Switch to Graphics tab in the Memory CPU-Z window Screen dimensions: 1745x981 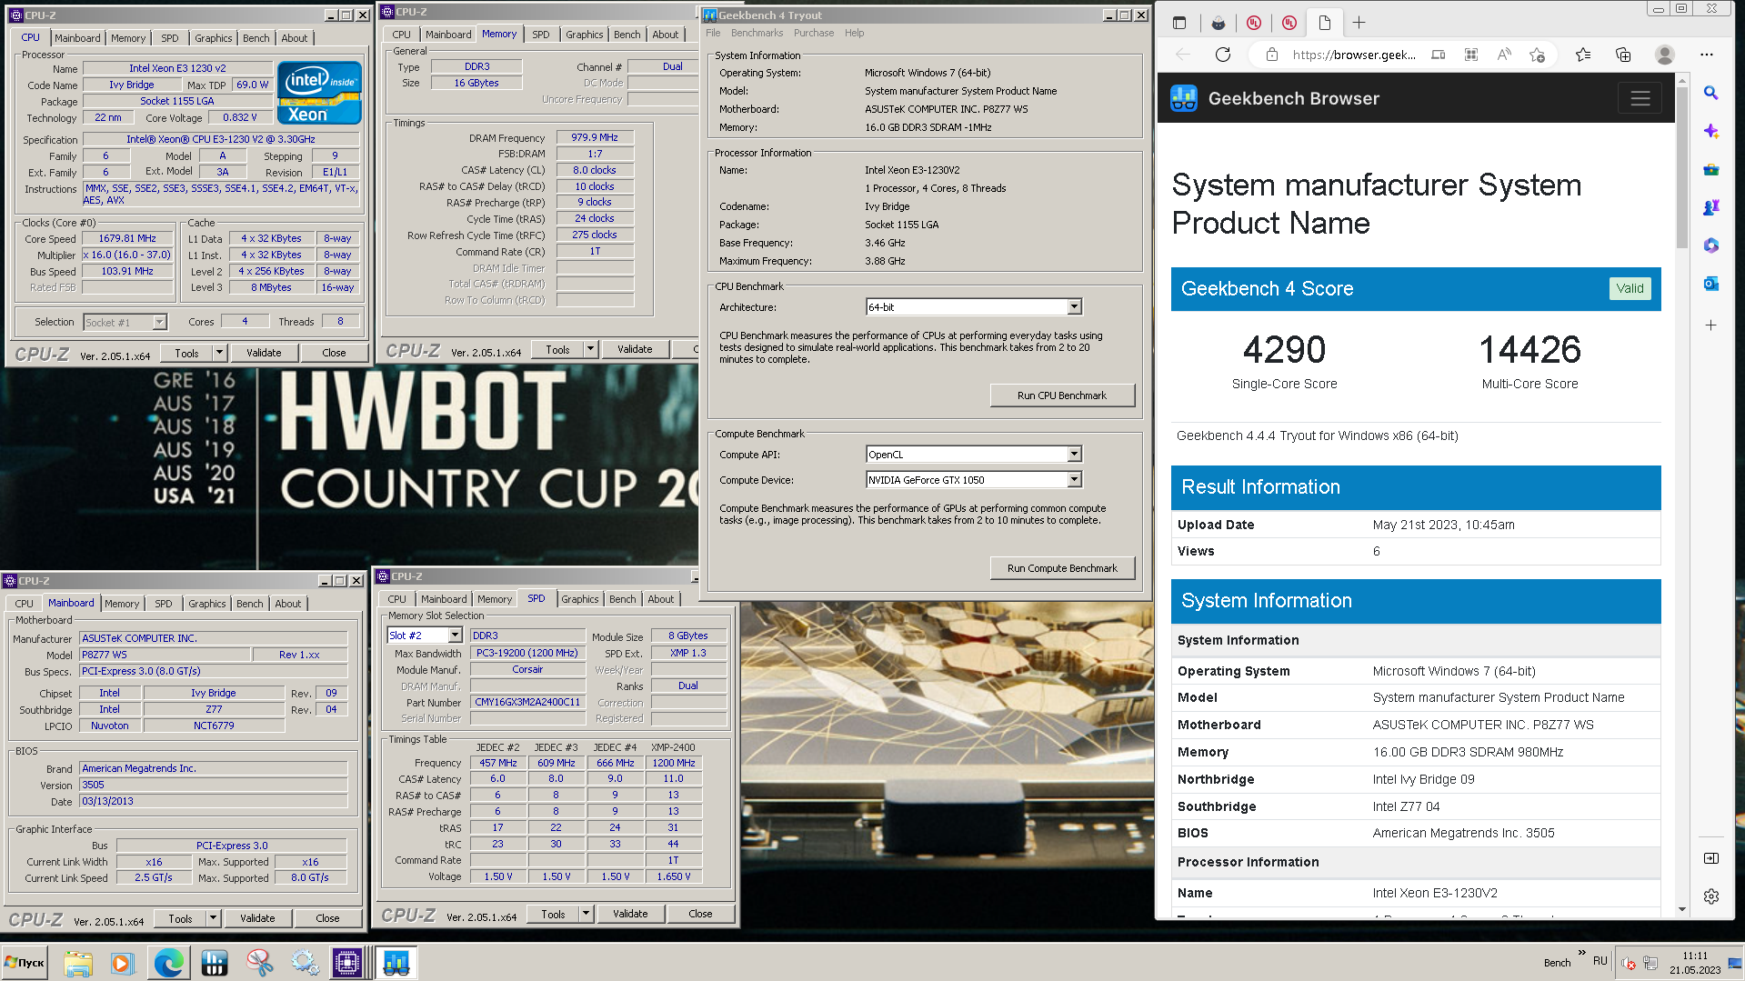click(584, 35)
